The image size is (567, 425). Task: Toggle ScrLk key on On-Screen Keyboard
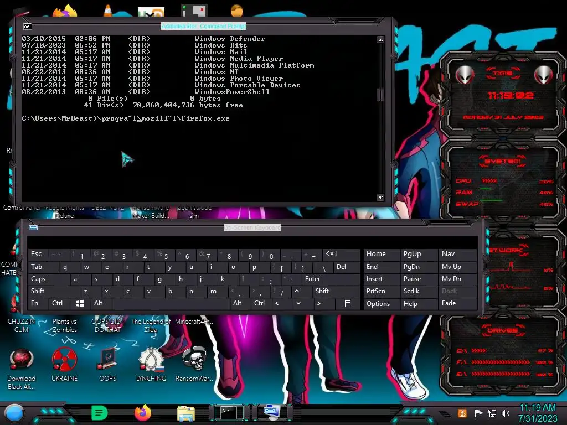point(419,291)
